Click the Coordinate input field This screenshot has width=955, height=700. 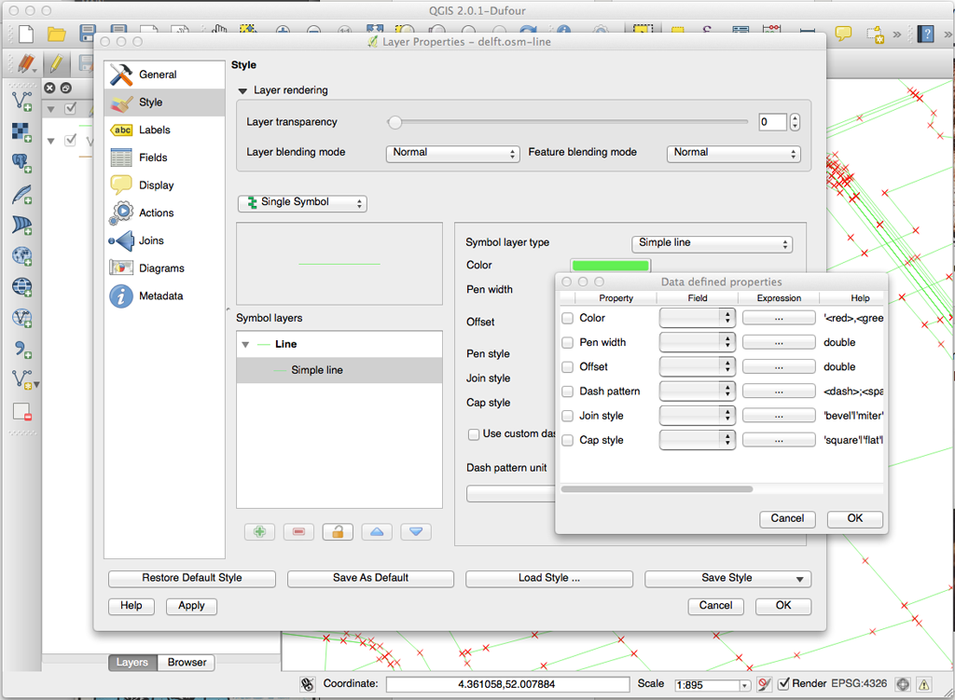pos(506,684)
